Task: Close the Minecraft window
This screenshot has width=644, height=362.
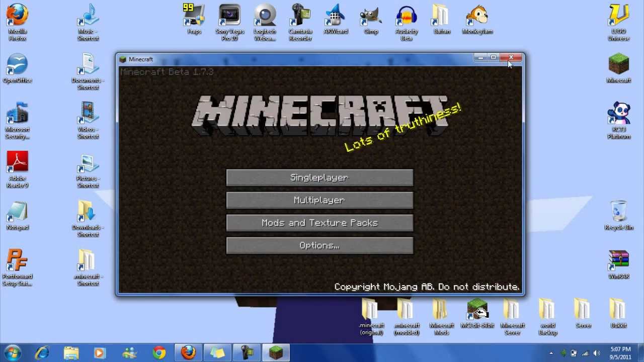Action: tap(511, 58)
